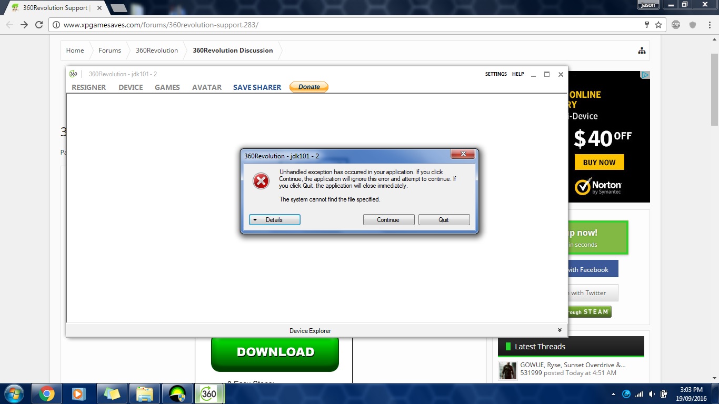Click Quit to close the application
The image size is (719, 404).
(x=444, y=220)
